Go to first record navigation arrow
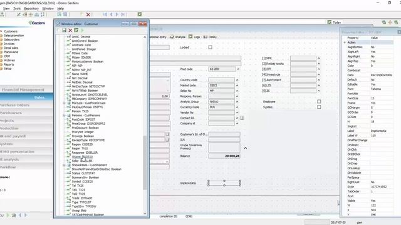 (x=105, y=14)
